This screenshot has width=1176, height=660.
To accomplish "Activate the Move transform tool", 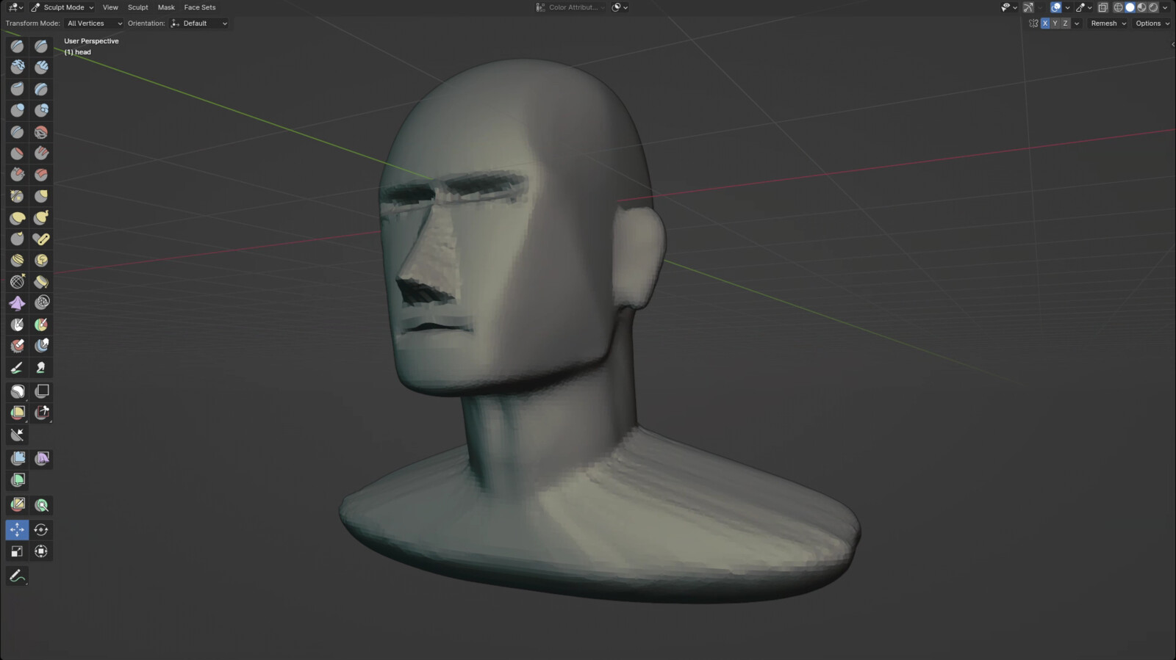I will 17,529.
